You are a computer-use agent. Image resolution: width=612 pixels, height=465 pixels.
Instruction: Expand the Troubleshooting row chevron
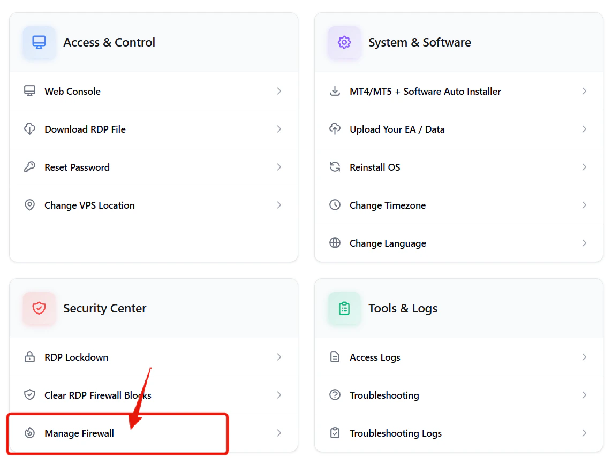(584, 395)
